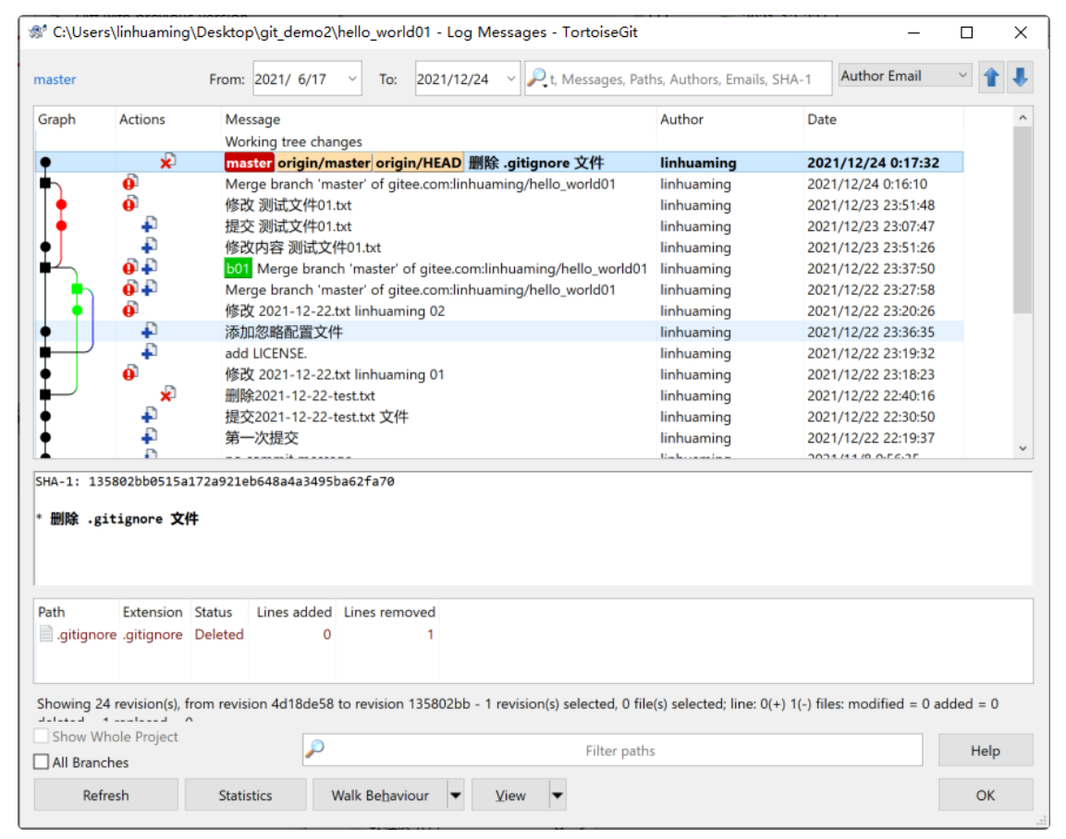The height and width of the screenshot is (839, 1066).
Task: Click the origin/master ref label
Action: pos(324,163)
